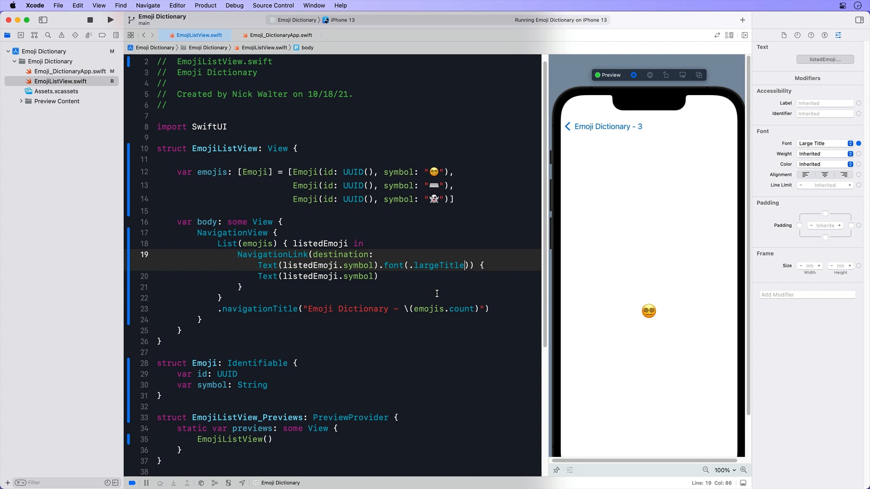Open the Project navigator folder icon
The width and height of the screenshot is (870, 489).
[7, 35]
